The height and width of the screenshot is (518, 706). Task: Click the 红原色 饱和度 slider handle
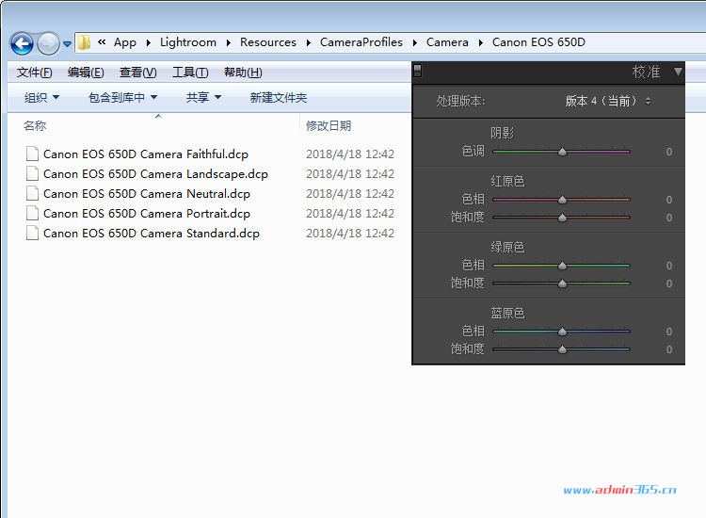click(x=562, y=218)
